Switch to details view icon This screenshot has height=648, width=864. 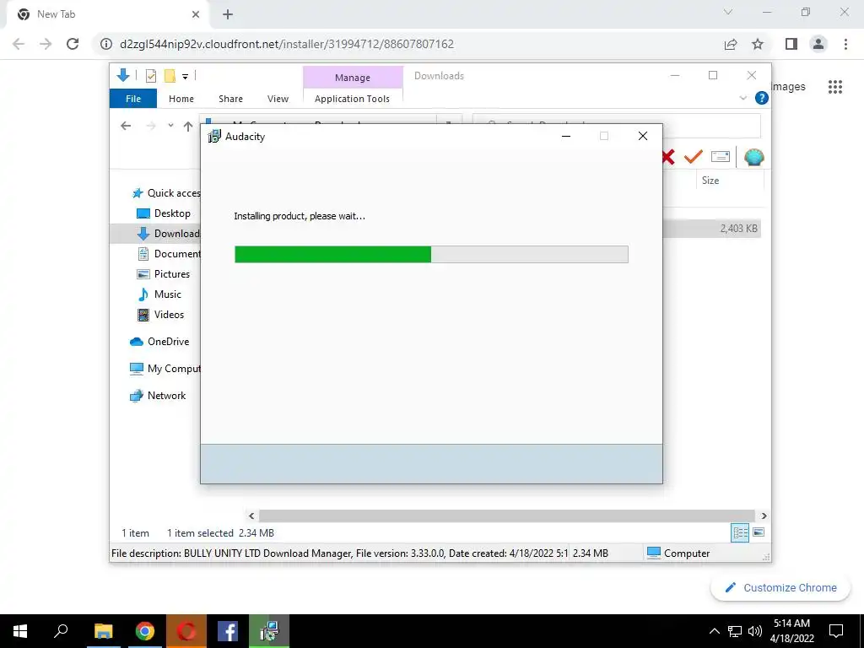[739, 532]
